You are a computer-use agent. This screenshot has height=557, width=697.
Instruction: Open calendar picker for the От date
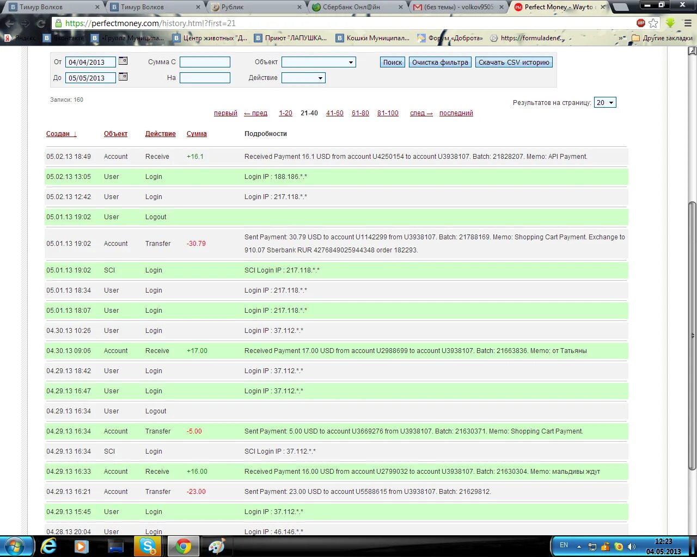(123, 61)
